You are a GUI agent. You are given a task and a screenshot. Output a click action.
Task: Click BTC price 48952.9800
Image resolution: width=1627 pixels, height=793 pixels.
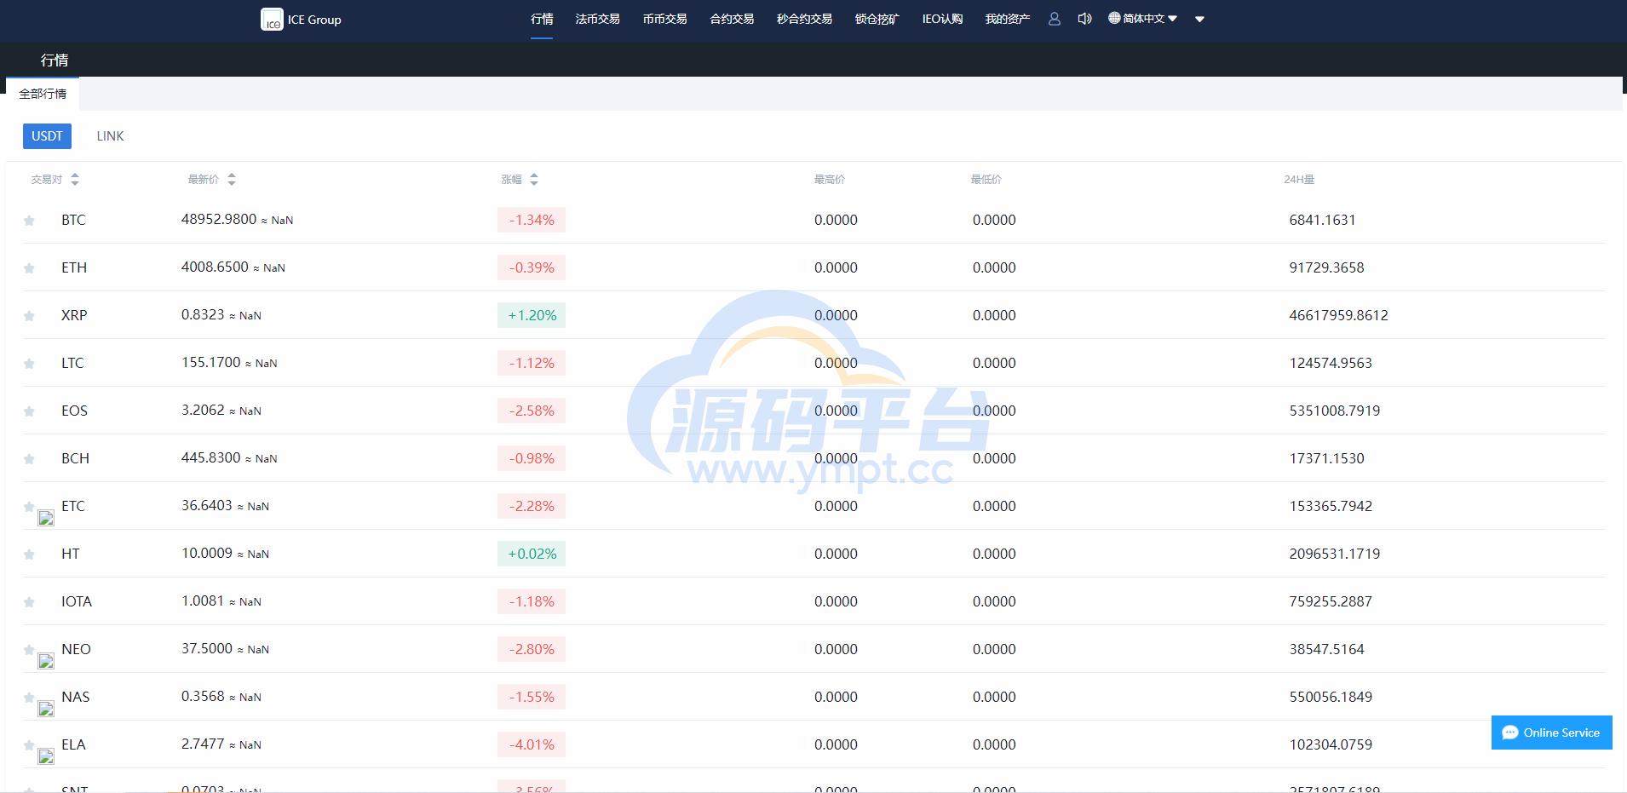coord(219,219)
